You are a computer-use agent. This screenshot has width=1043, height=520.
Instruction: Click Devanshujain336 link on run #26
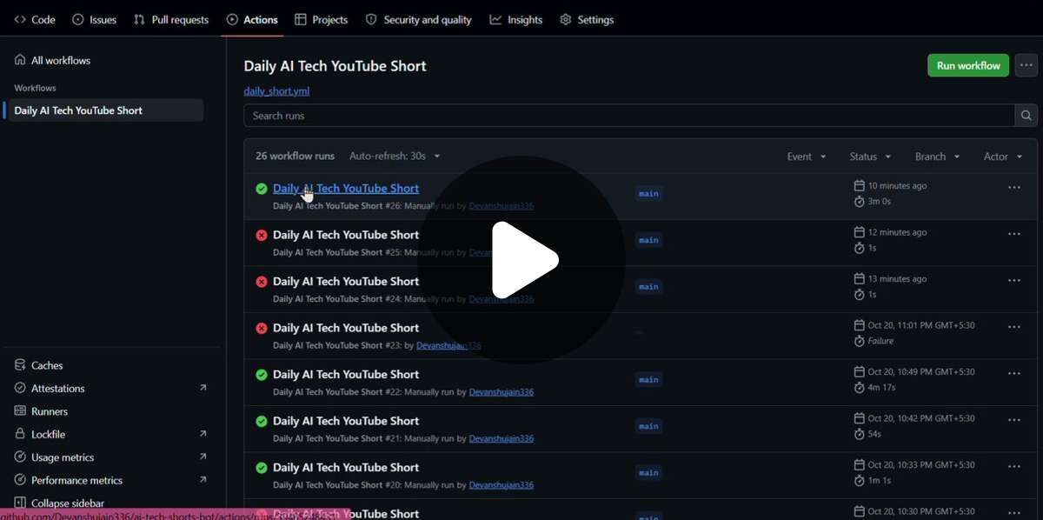click(x=502, y=206)
